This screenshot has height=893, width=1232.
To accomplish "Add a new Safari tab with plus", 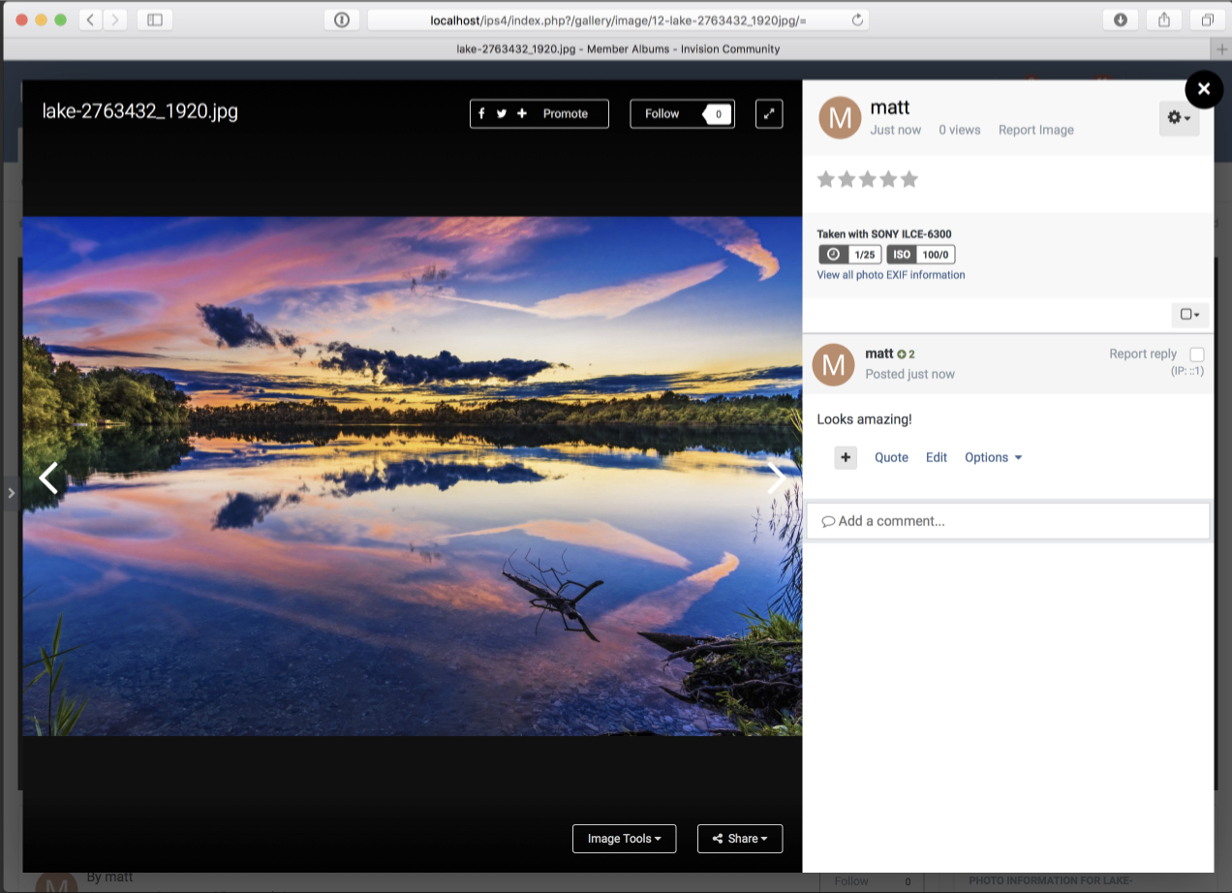I will point(1221,48).
